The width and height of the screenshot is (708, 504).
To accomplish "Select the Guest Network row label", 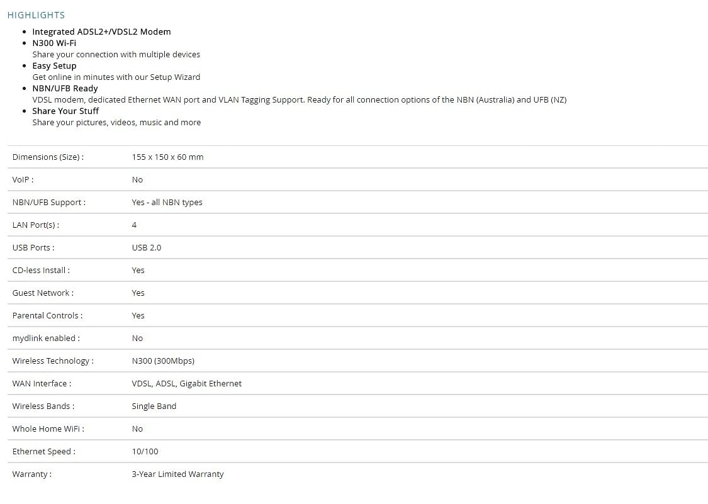I will coord(43,293).
